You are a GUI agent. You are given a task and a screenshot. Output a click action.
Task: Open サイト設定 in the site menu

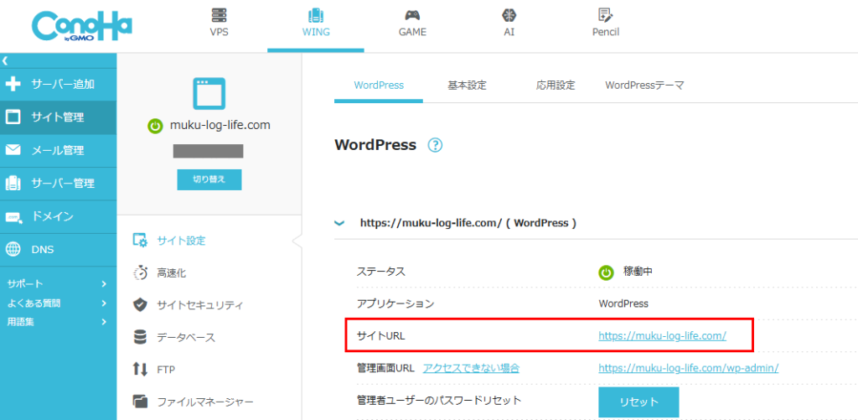(x=181, y=241)
